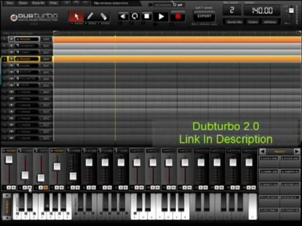Click the mixer channel 9 fader
Viewport: 302px width, 226px height.
pyautogui.click(x=137, y=163)
